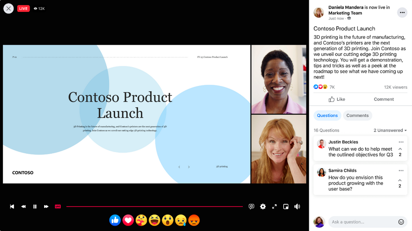This screenshot has width=412, height=231.
Task: Close the live video viewer
Action: pos(8,8)
